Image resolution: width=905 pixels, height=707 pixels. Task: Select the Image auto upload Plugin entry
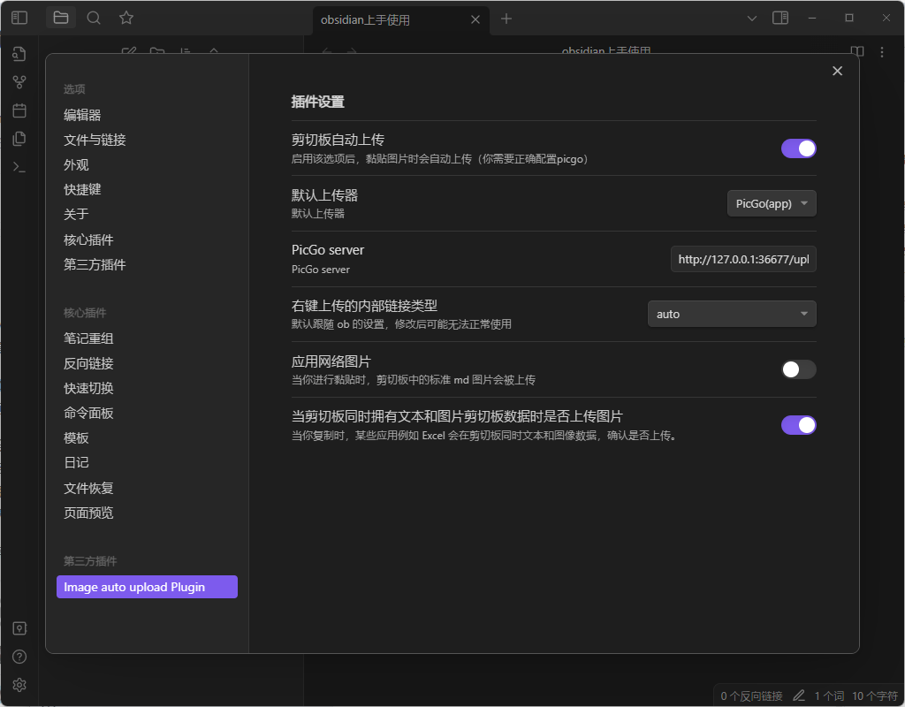click(146, 586)
